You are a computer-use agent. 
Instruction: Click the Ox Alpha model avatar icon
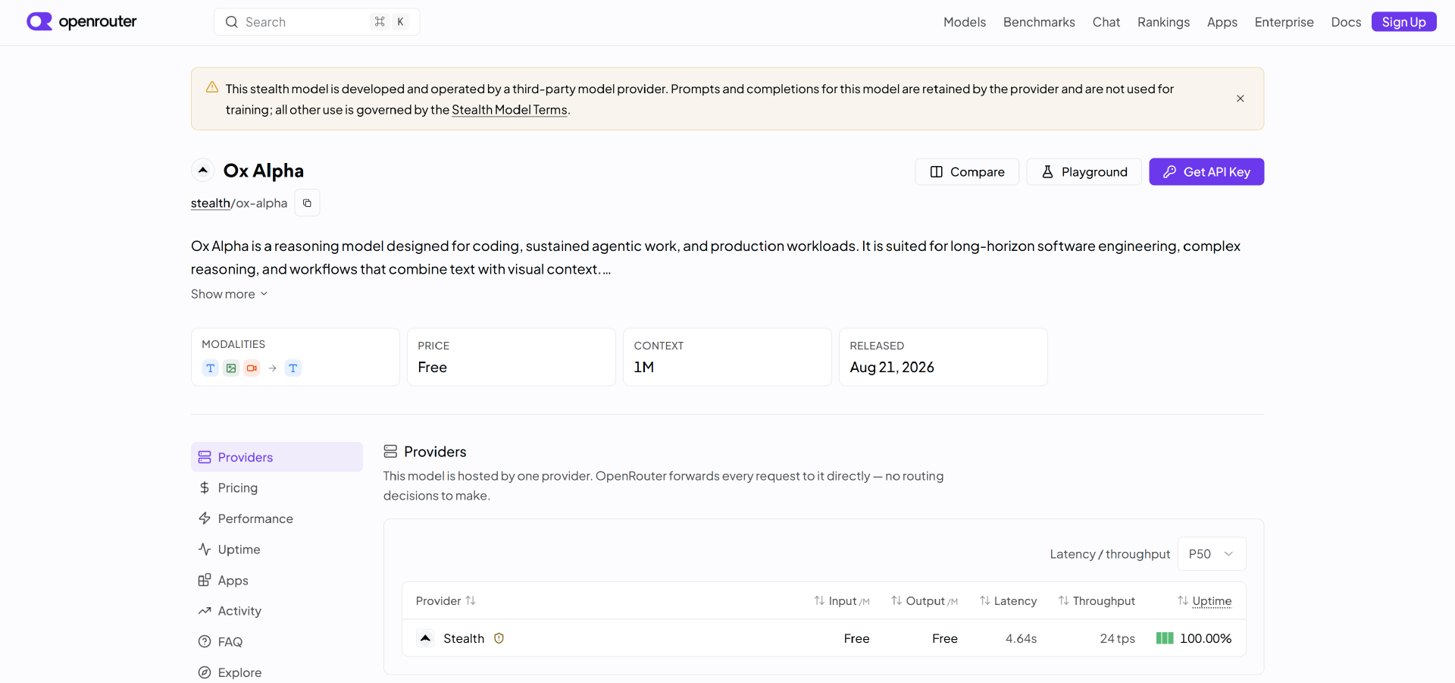(203, 171)
